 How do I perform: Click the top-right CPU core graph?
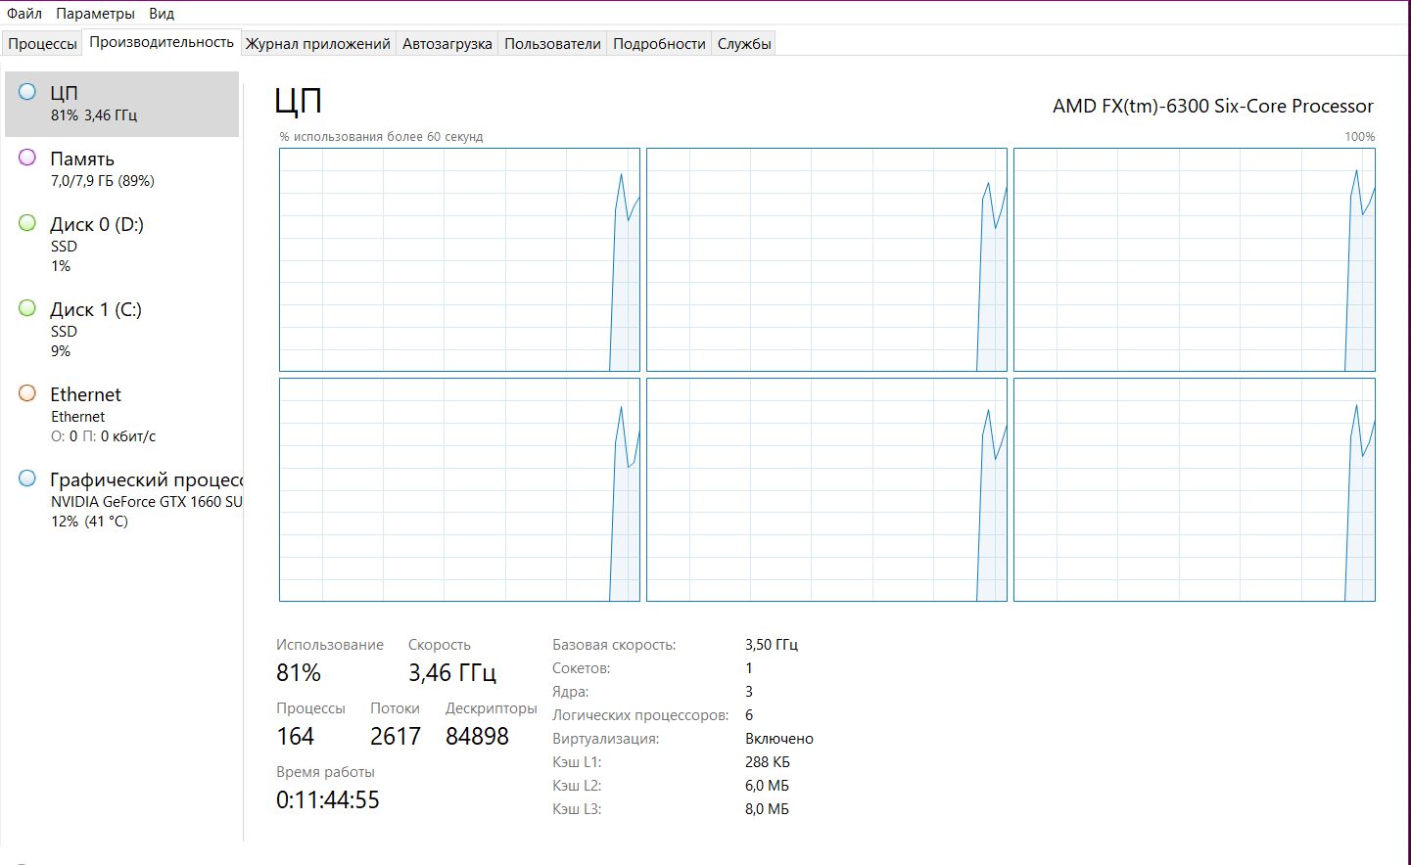[x=1195, y=259]
